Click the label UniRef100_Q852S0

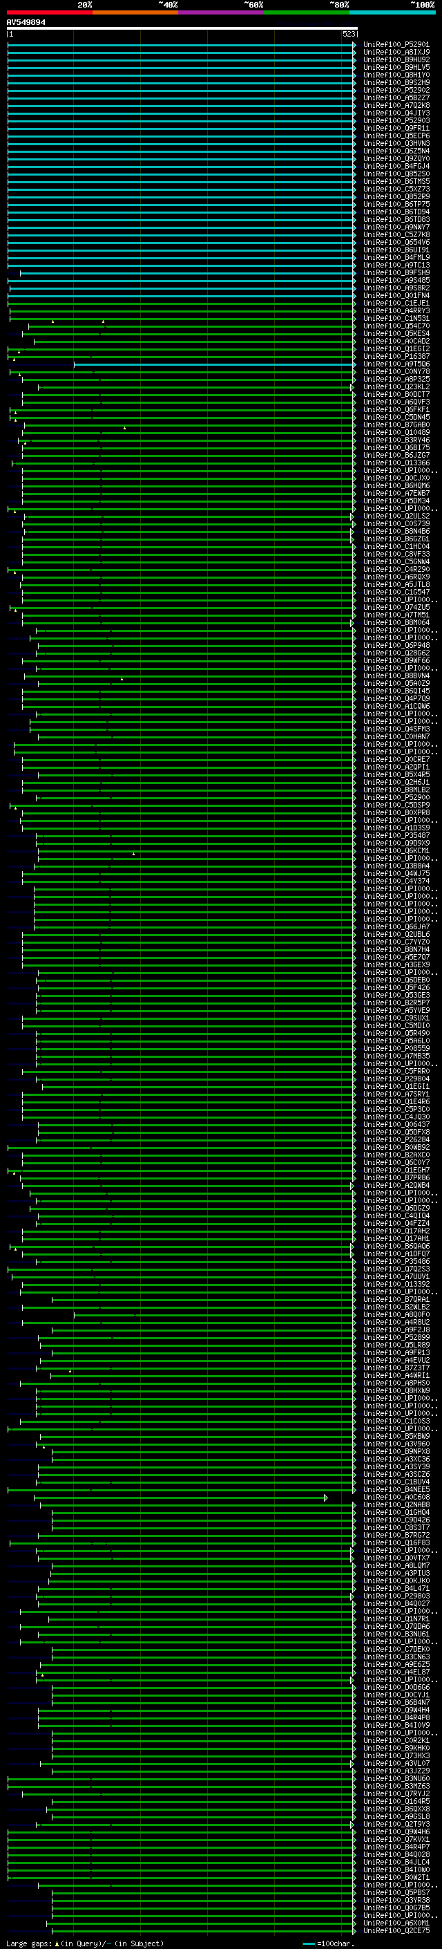click(396, 174)
